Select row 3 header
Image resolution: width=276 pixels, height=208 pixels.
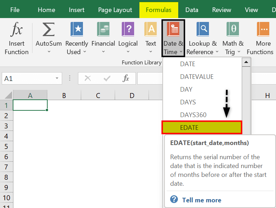6,126
